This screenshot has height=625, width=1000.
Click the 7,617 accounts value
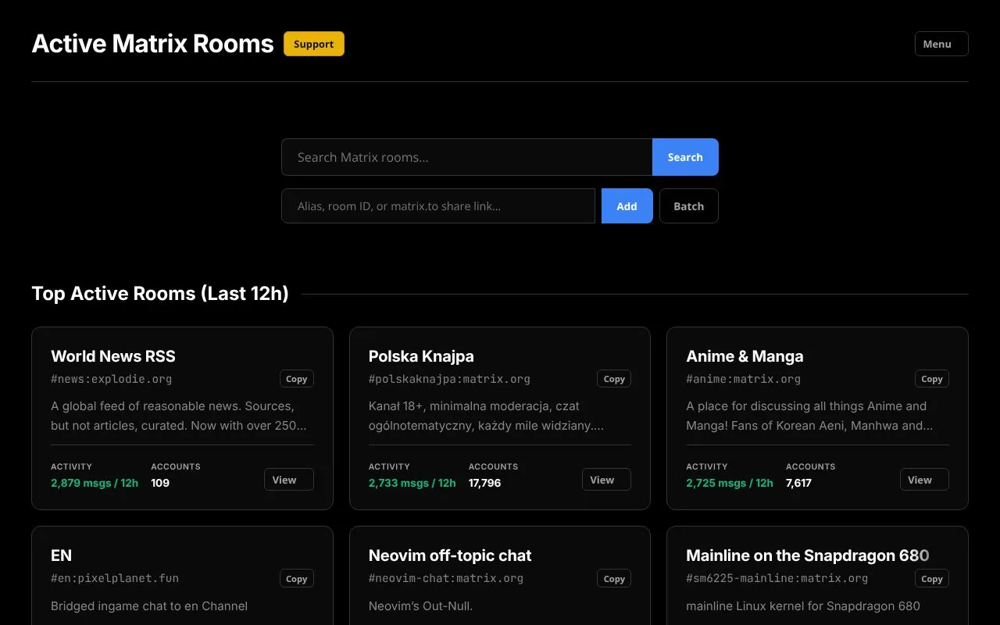point(799,483)
